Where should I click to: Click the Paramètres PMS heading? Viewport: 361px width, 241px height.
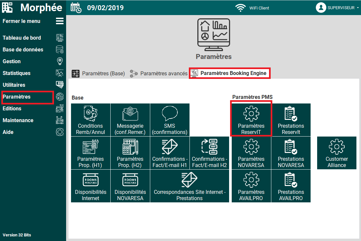click(252, 97)
